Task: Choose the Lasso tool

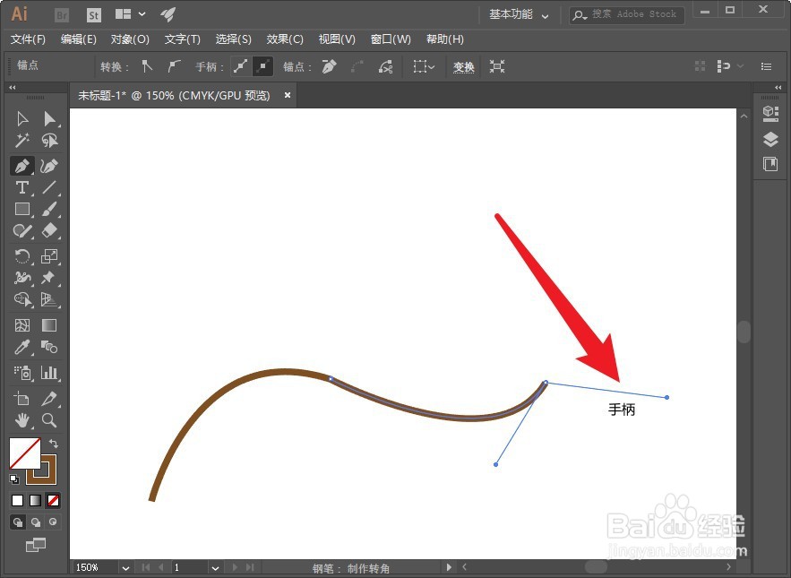Action: pos(49,141)
